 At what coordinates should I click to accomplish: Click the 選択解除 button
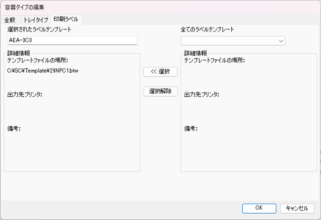pos(160,92)
